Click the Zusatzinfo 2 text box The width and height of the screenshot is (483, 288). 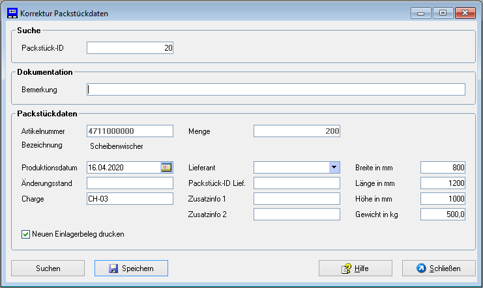point(297,214)
